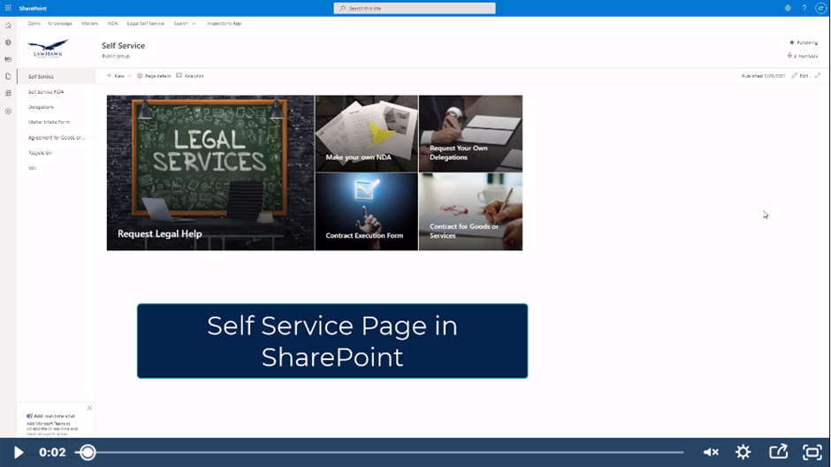Image resolution: width=831 pixels, height=467 pixels.
Task: Click in the Search this site box
Action: pos(415,8)
